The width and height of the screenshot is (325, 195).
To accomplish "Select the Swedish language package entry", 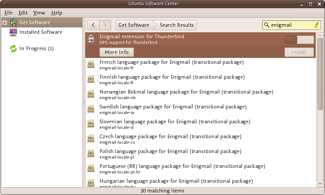I will pyautogui.click(x=173, y=109).
